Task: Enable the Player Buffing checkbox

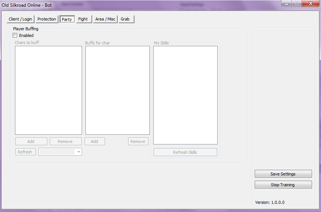Action: [15, 35]
